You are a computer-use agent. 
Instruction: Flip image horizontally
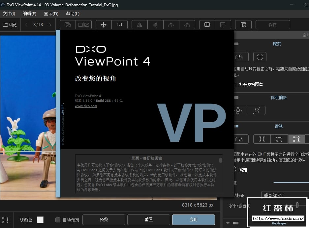tap(139, 25)
